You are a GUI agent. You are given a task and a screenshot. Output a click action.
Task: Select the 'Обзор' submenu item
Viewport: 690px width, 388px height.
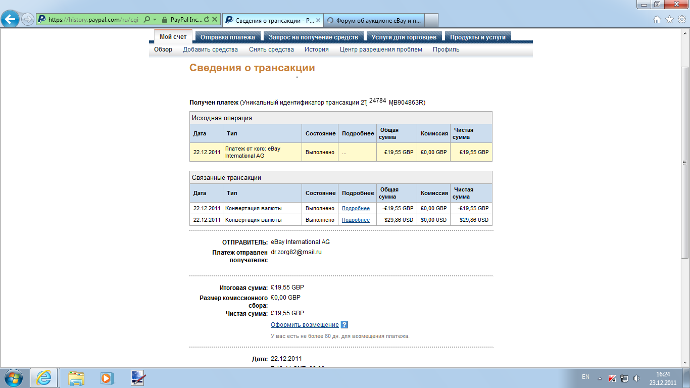(x=163, y=50)
